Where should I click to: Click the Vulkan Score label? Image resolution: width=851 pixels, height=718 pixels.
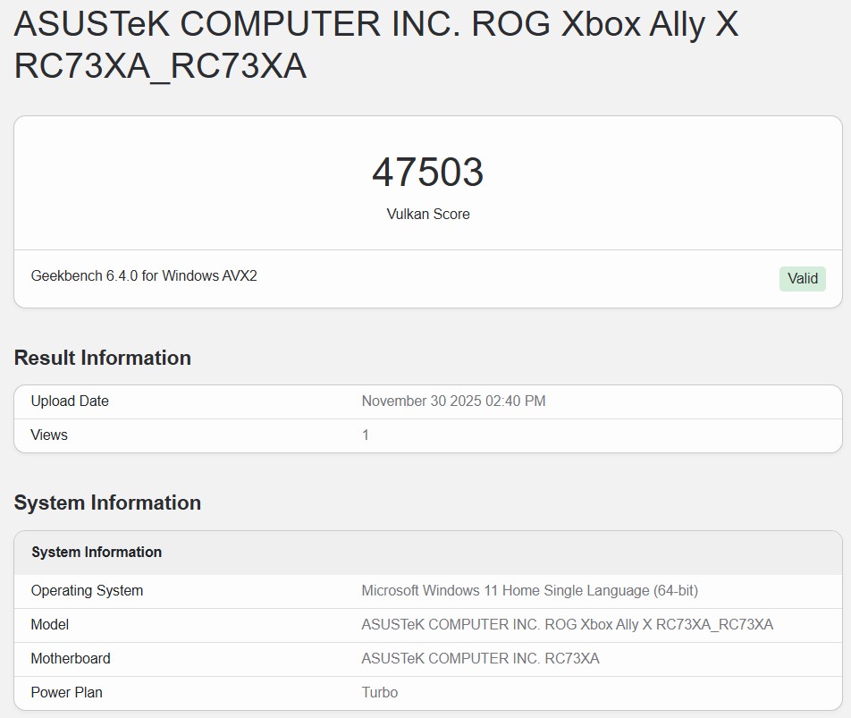coord(427,214)
